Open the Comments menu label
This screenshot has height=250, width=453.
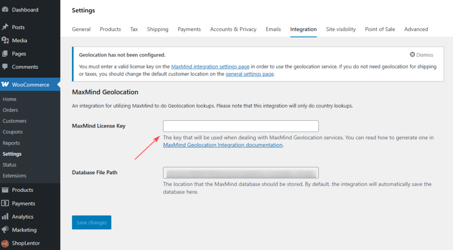point(25,67)
